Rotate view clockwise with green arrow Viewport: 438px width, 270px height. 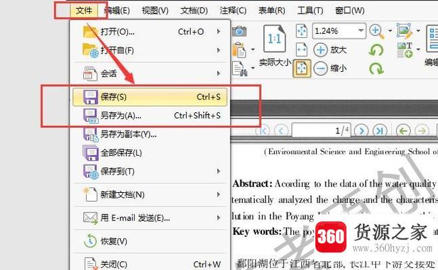click(x=376, y=69)
